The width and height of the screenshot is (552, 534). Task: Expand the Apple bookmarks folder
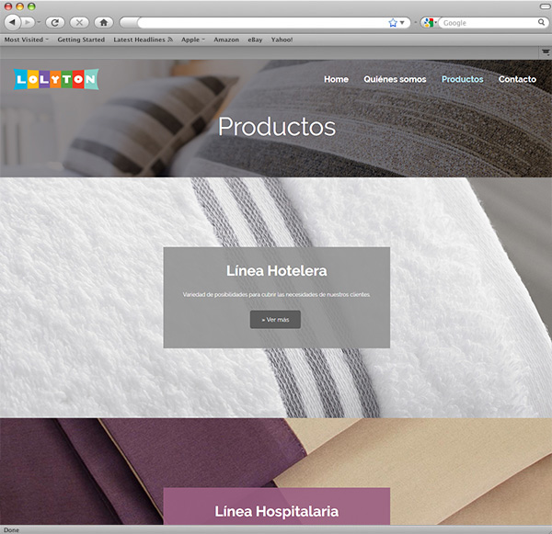(x=192, y=40)
